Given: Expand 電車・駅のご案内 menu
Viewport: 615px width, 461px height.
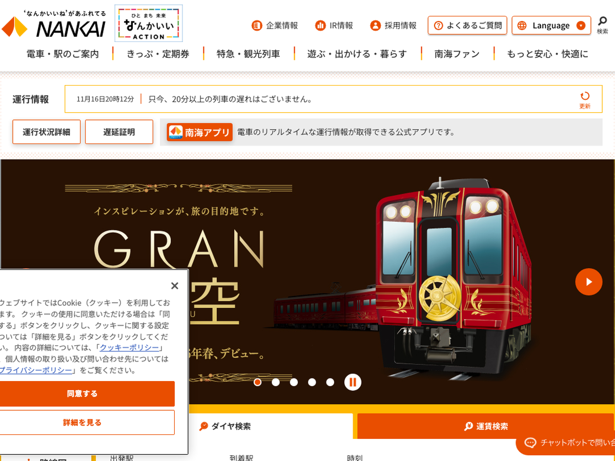Looking at the screenshot, I should (63, 54).
